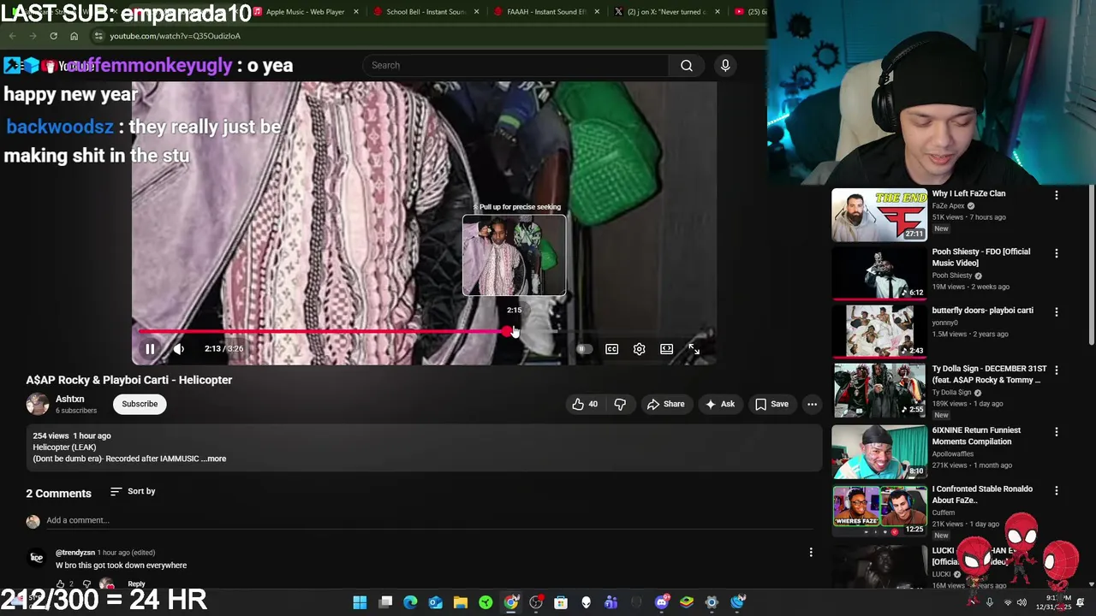Click the search magnifier button

687,65
